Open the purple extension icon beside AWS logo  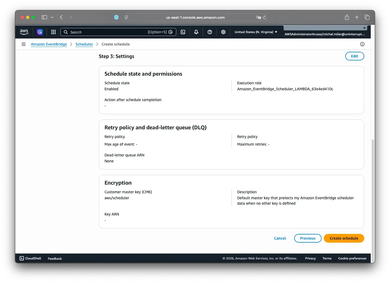40,32
